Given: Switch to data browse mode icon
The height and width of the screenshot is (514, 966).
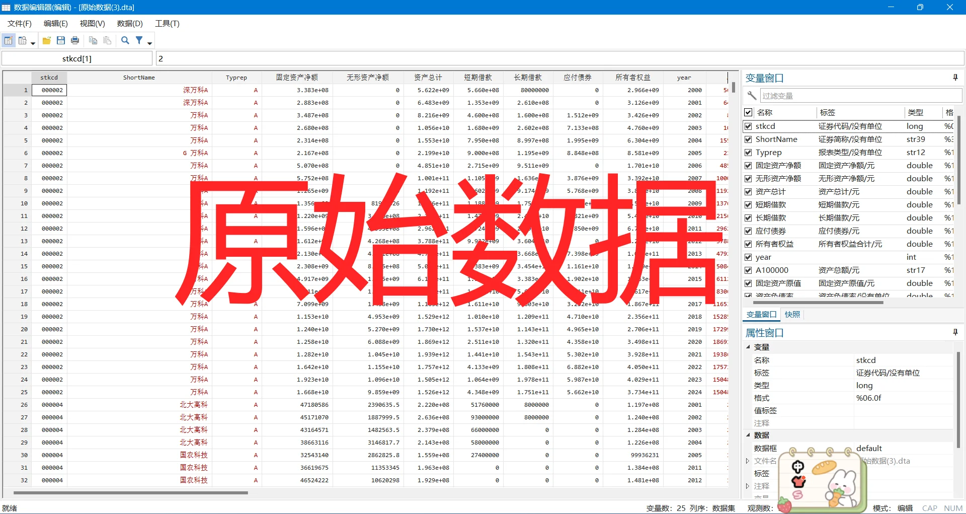Looking at the screenshot, I should pos(22,41).
